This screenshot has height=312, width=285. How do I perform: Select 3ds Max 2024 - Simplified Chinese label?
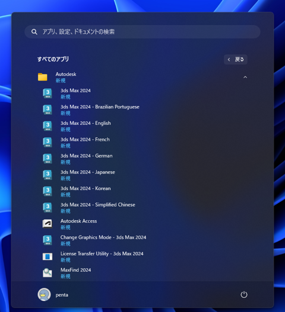pyautogui.click(x=98, y=205)
